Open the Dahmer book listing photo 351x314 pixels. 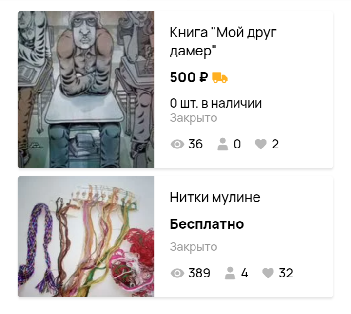(86, 90)
